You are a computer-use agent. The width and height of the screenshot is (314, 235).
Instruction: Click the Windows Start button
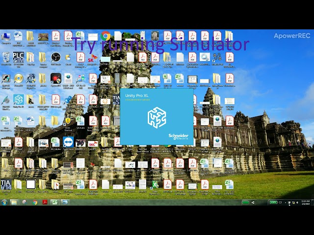[4, 202]
